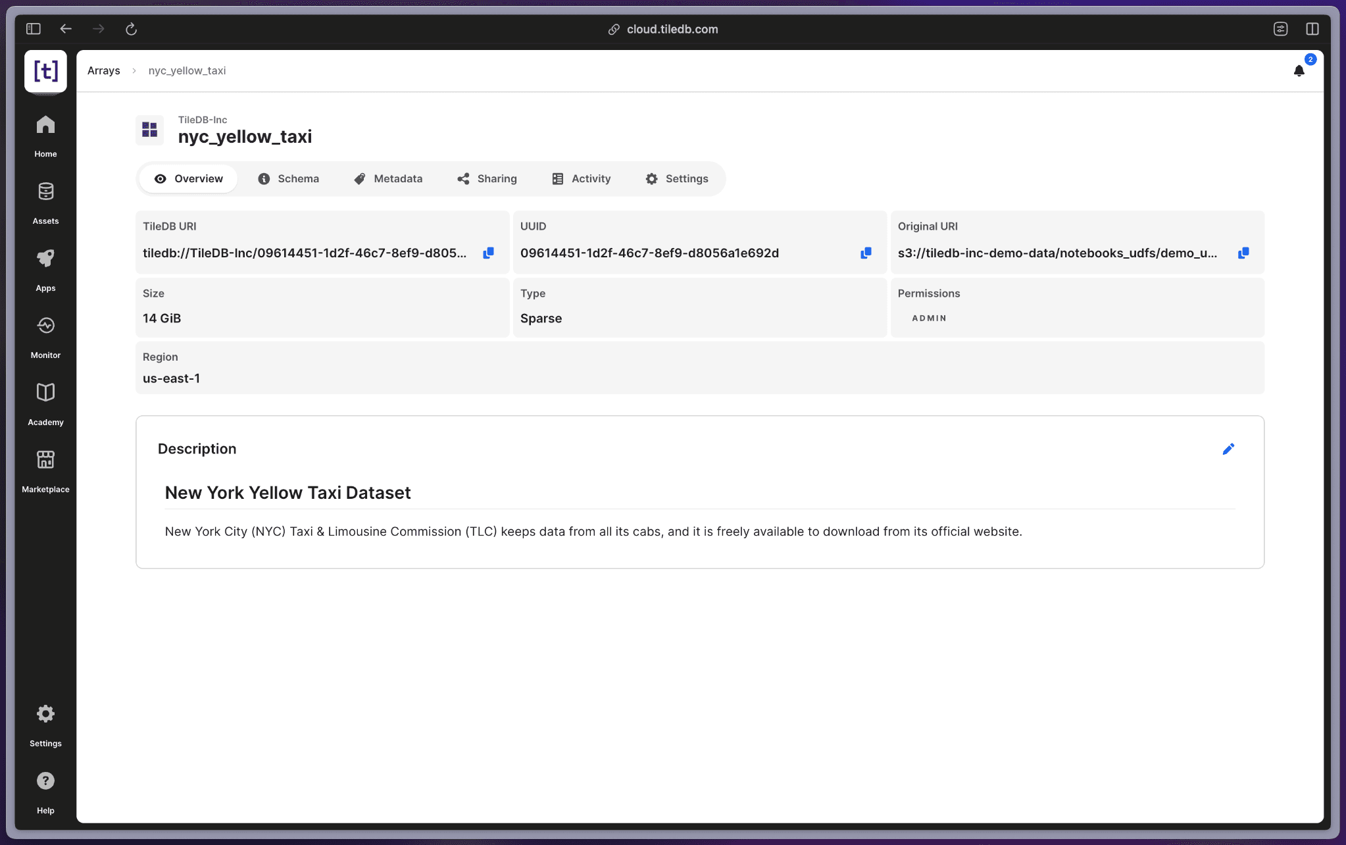The height and width of the screenshot is (845, 1346).
Task: Open notifications bell
Action: 1299,70
